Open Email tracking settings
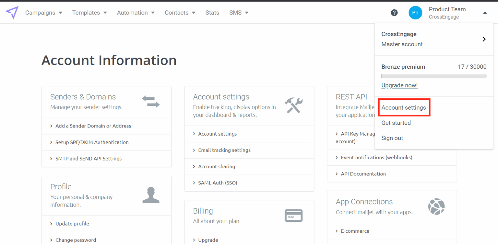This screenshot has width=498, height=244. (224, 150)
